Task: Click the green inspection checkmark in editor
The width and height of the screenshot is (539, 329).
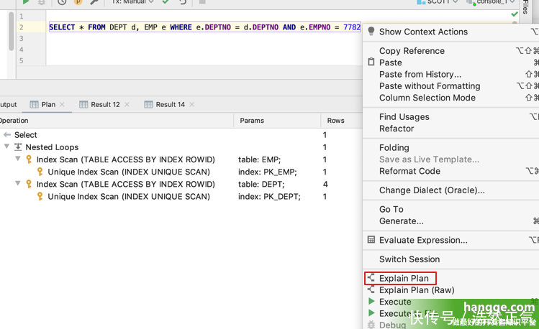Action: tap(515, 14)
